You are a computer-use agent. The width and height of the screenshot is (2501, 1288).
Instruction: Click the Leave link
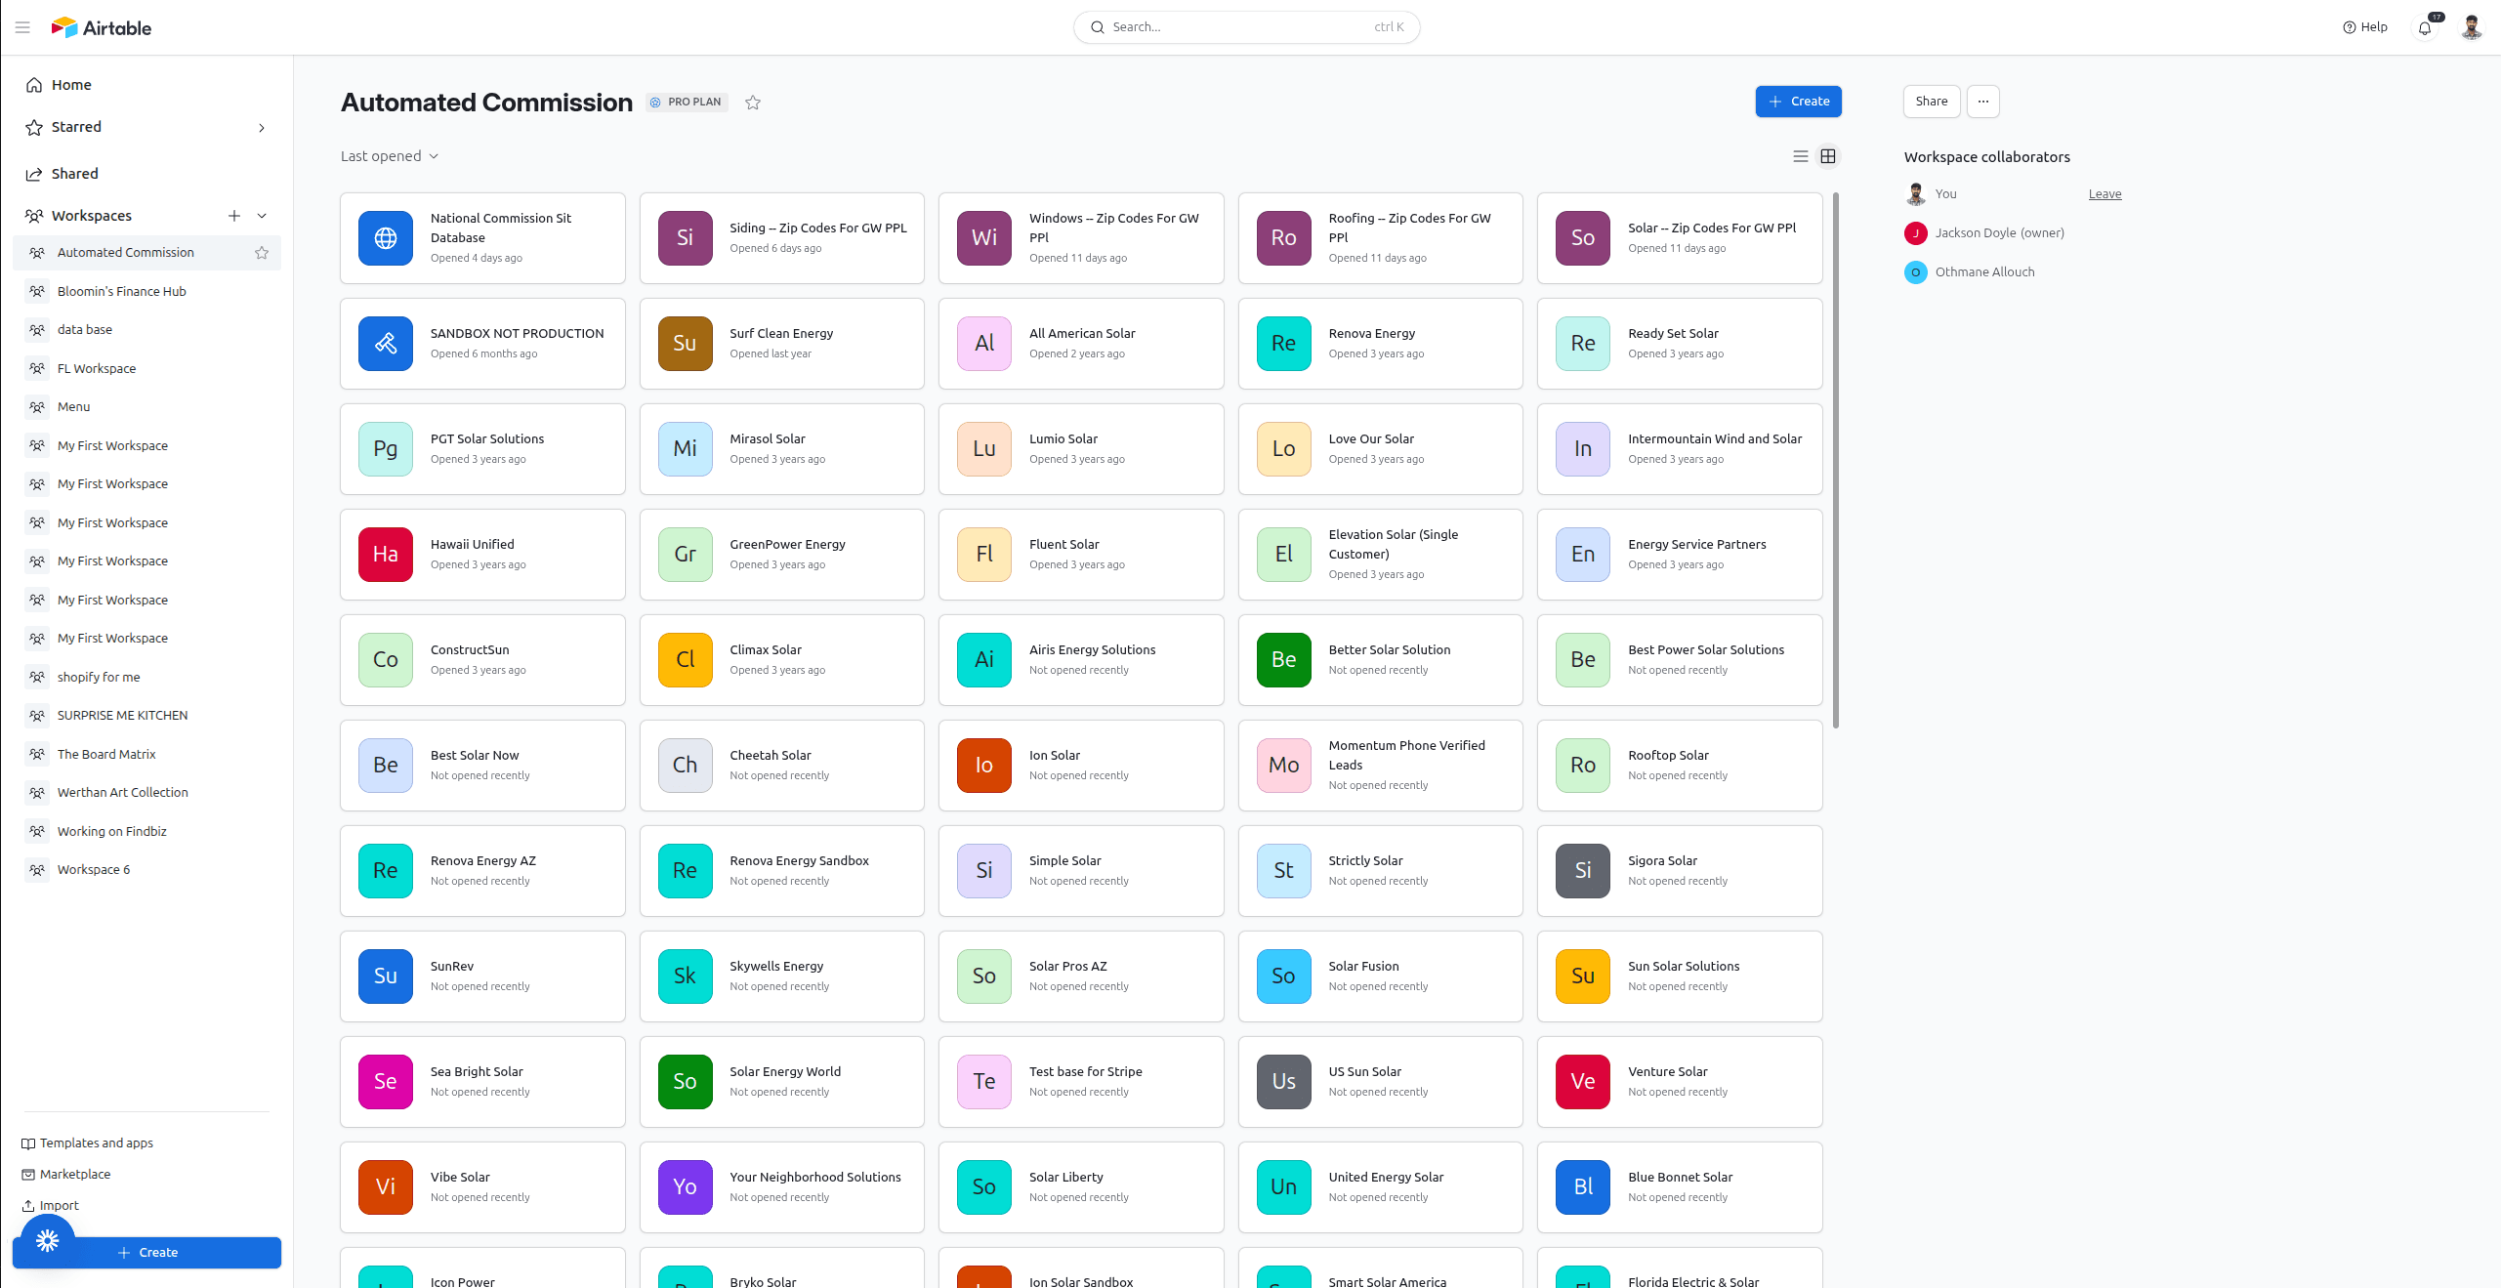(2105, 194)
